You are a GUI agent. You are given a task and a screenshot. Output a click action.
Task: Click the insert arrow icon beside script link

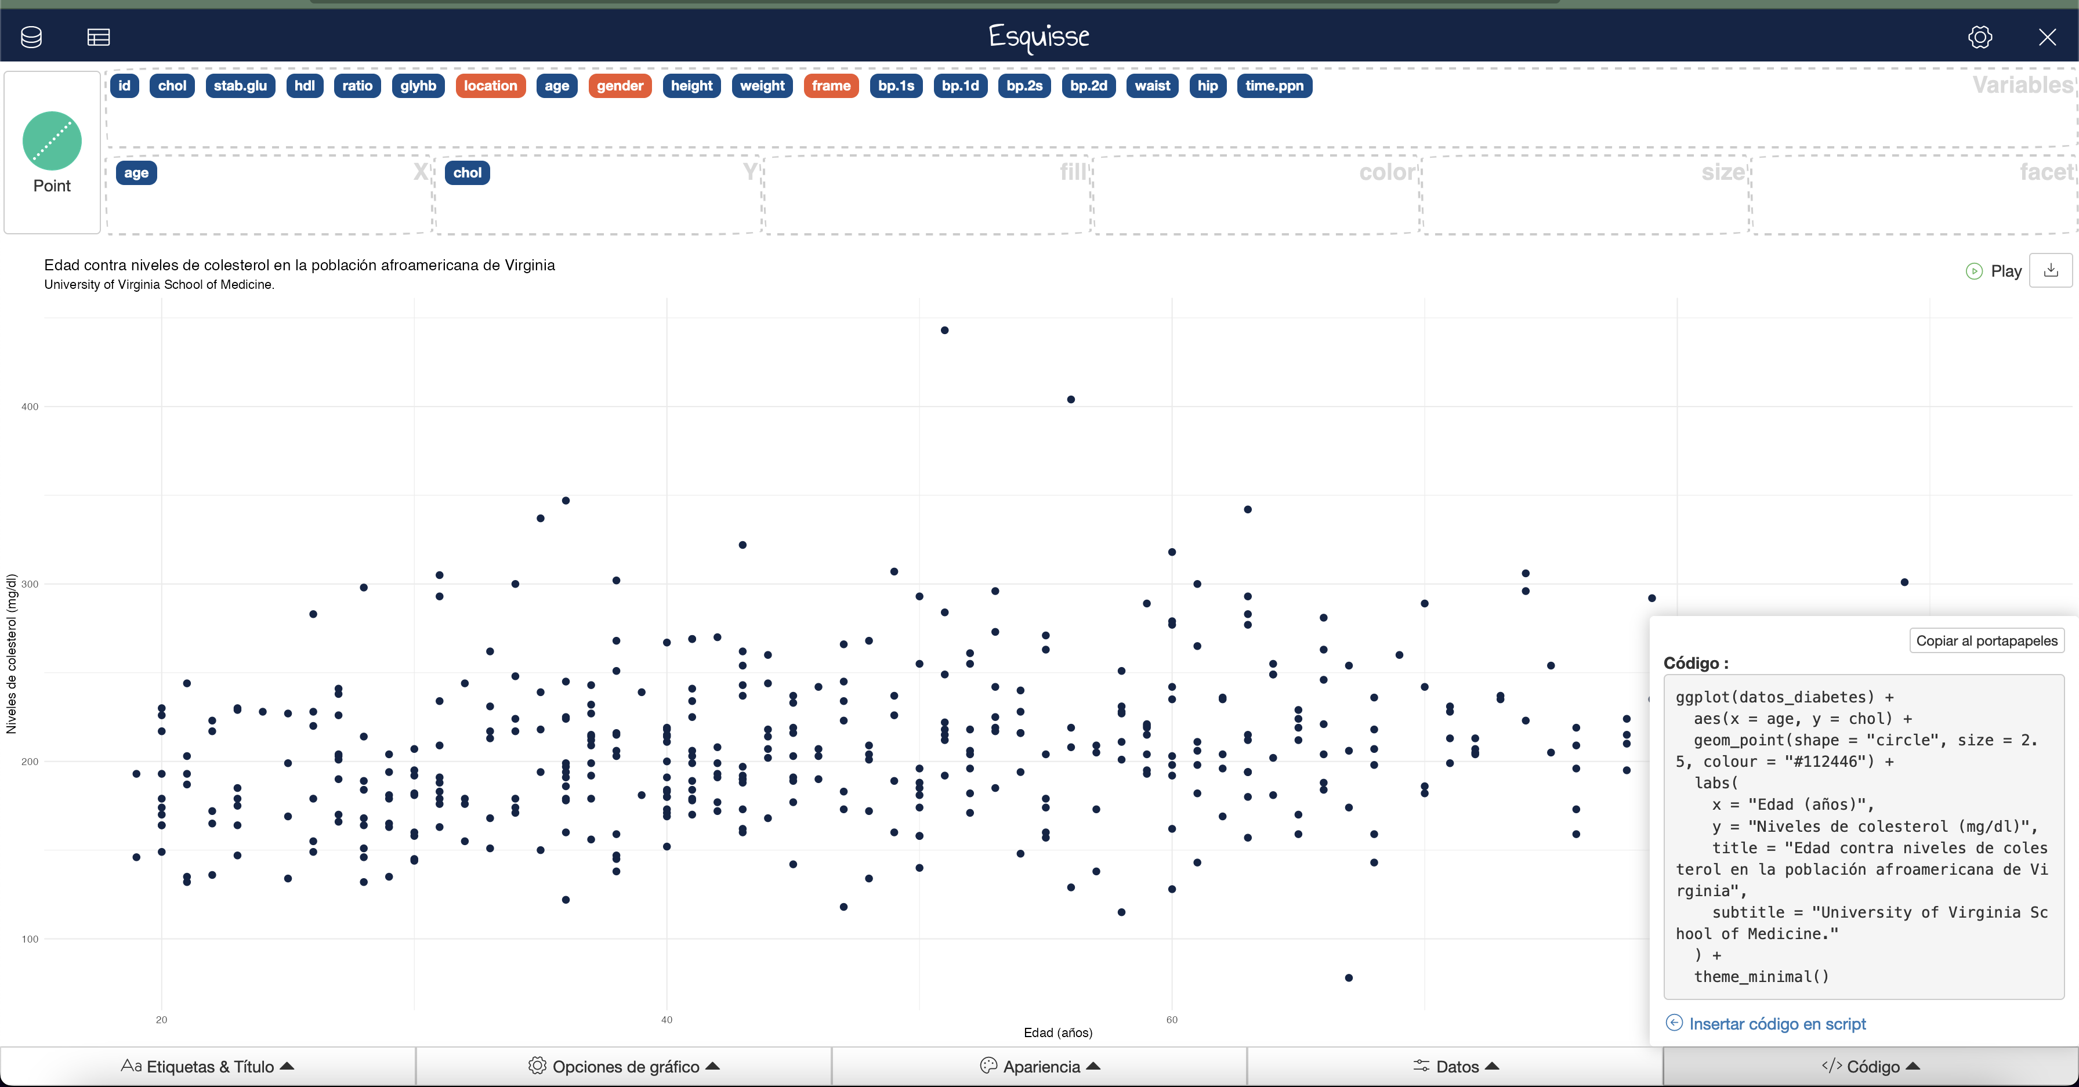click(x=1674, y=1023)
